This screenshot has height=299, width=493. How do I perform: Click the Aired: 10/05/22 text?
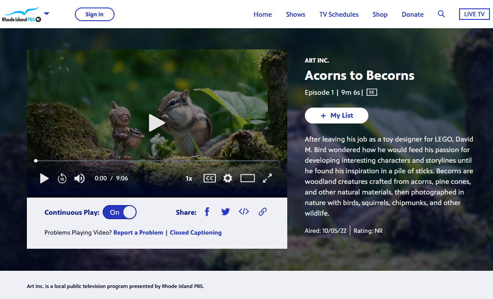point(326,231)
